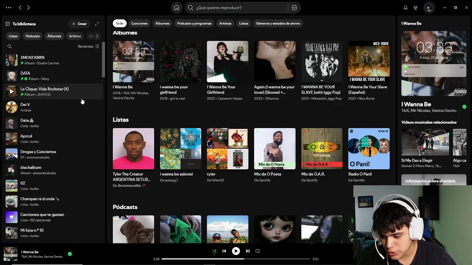Open i wanna be your girlfriend album
472x265 pixels.
click(181, 61)
